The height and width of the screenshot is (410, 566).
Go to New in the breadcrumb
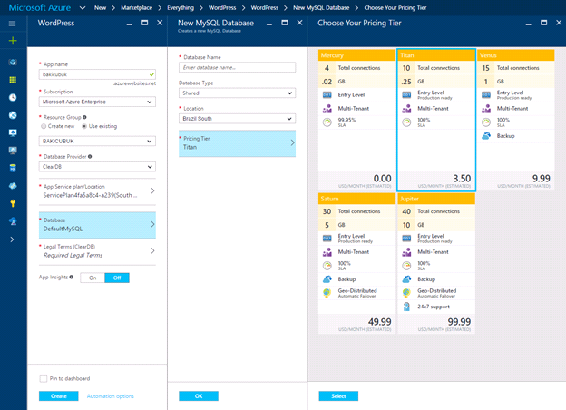click(100, 8)
